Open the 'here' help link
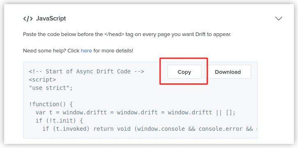298x148 pixels. pyautogui.click(x=86, y=51)
